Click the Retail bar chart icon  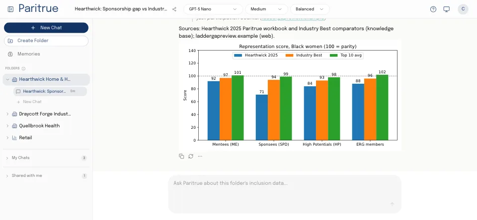pyautogui.click(x=14, y=138)
